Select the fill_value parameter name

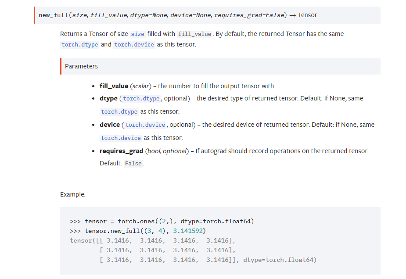(114, 86)
